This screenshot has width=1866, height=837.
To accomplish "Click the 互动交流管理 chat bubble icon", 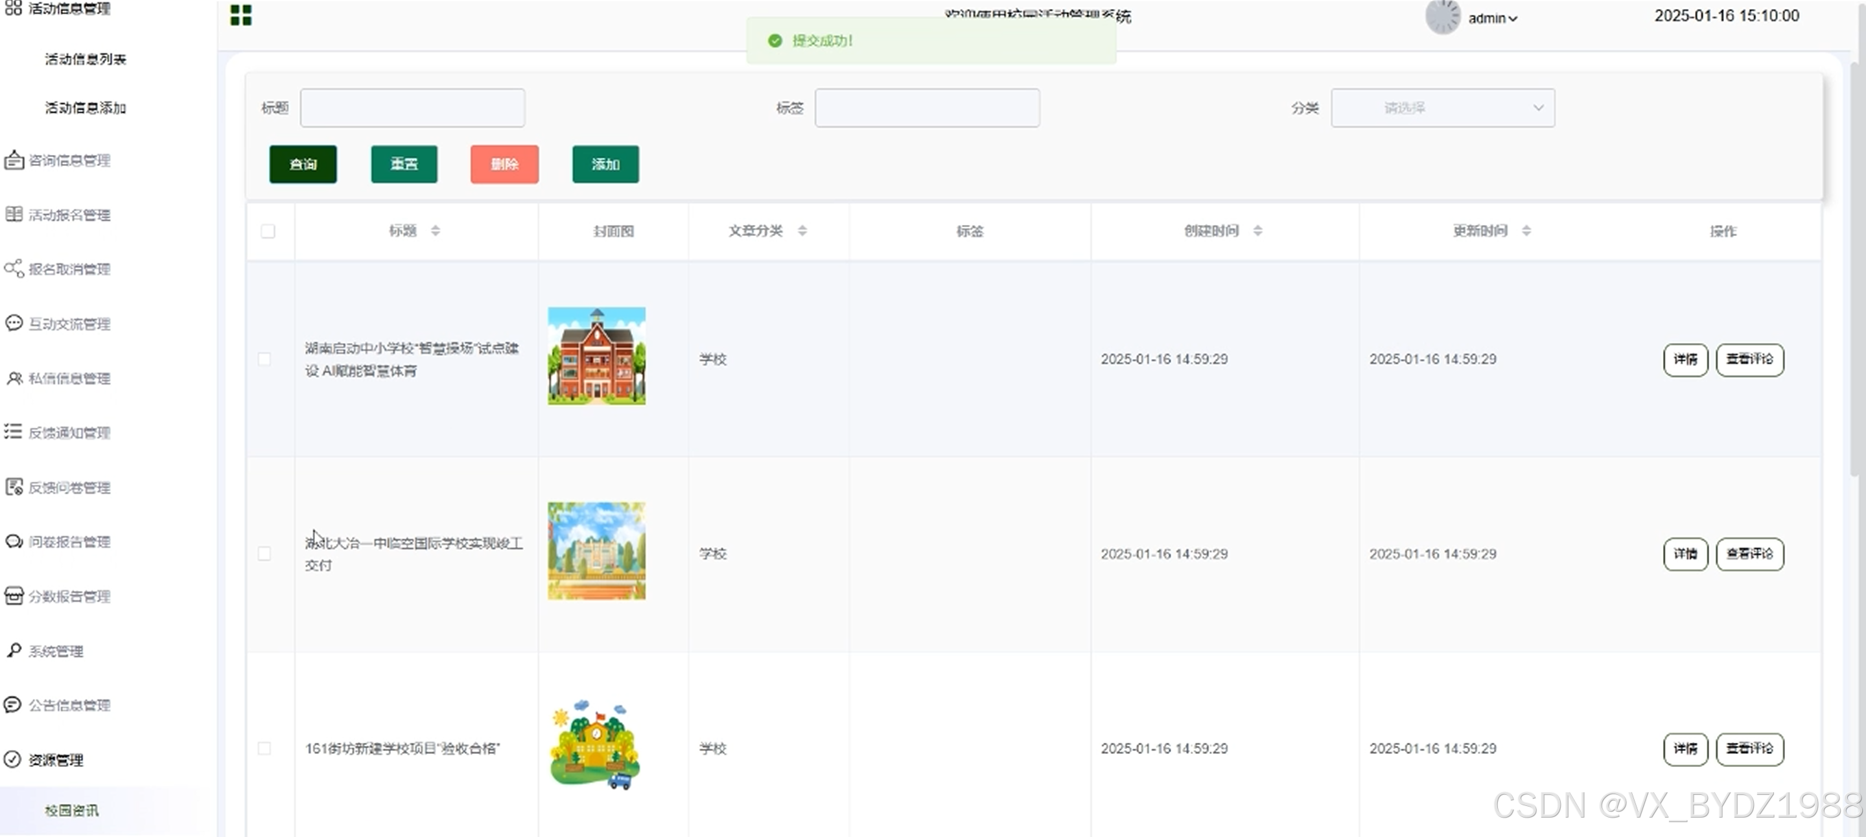I will pos(14,324).
